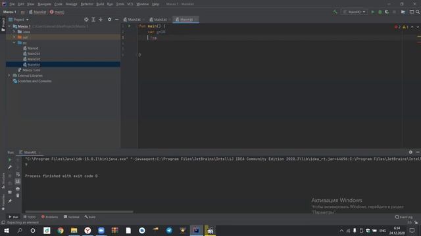Screen dimensions: 421x236
Task: Click the ENG language indicator in system tray
Action: (383, 230)
